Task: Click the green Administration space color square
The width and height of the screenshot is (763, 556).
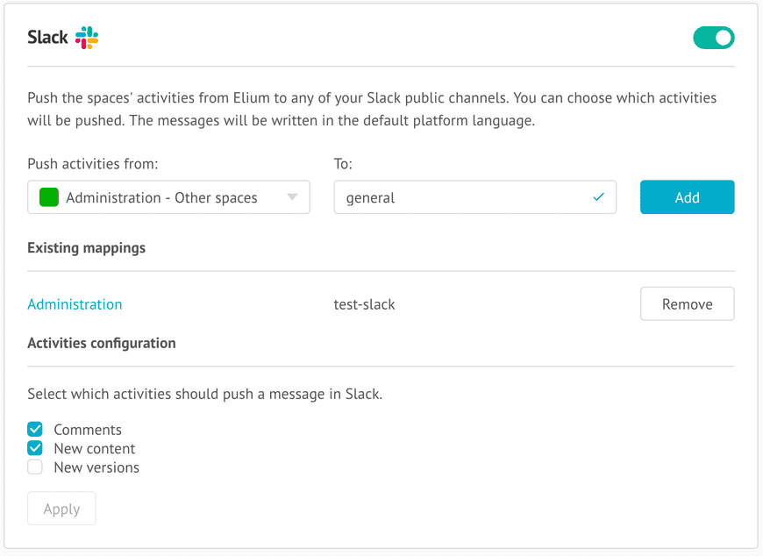Action: [x=48, y=197]
